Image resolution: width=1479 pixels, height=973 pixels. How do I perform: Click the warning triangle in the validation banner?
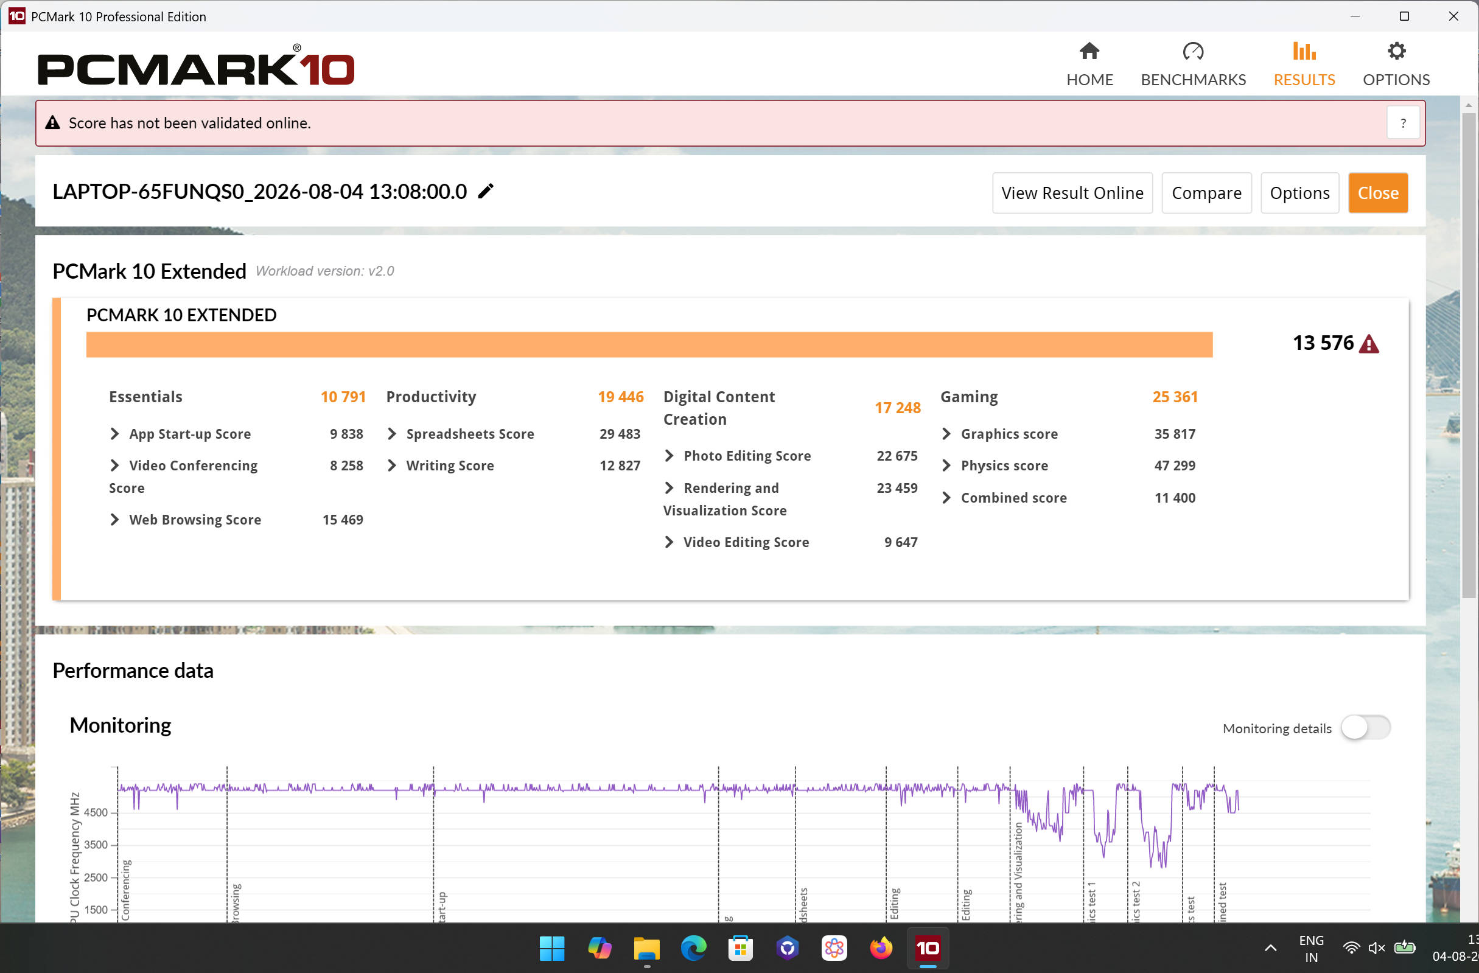(x=53, y=122)
